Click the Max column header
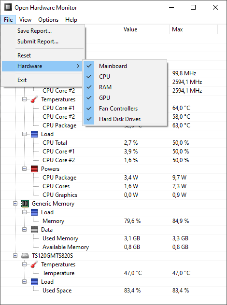The image size is (227, 305). point(193,29)
